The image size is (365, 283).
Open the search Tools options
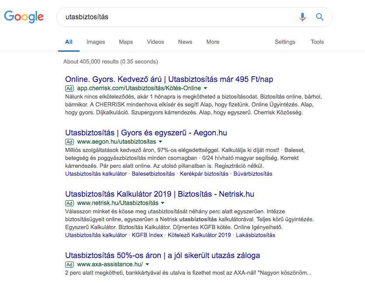pyautogui.click(x=317, y=42)
